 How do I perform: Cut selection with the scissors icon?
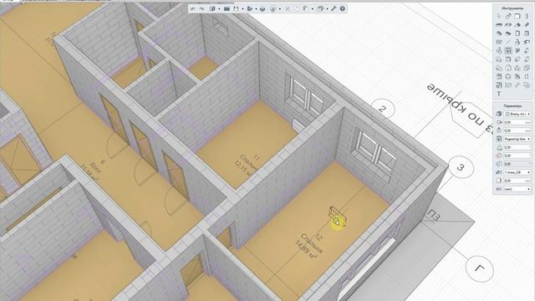tap(288, 9)
